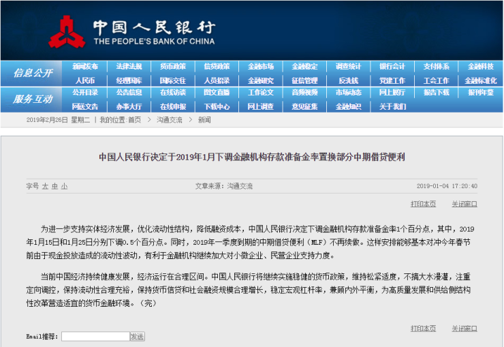Click the timestamp 2019-01-04 17:20:40
The width and height of the screenshot is (504, 347).
pyautogui.click(x=447, y=186)
